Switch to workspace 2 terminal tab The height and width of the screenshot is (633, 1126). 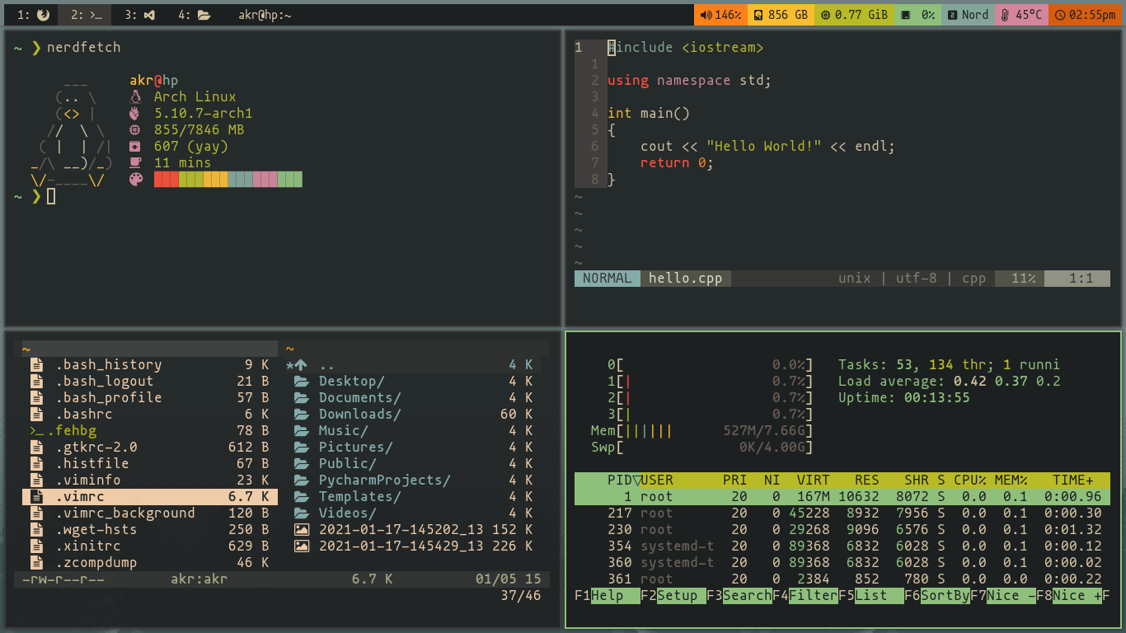pos(87,15)
